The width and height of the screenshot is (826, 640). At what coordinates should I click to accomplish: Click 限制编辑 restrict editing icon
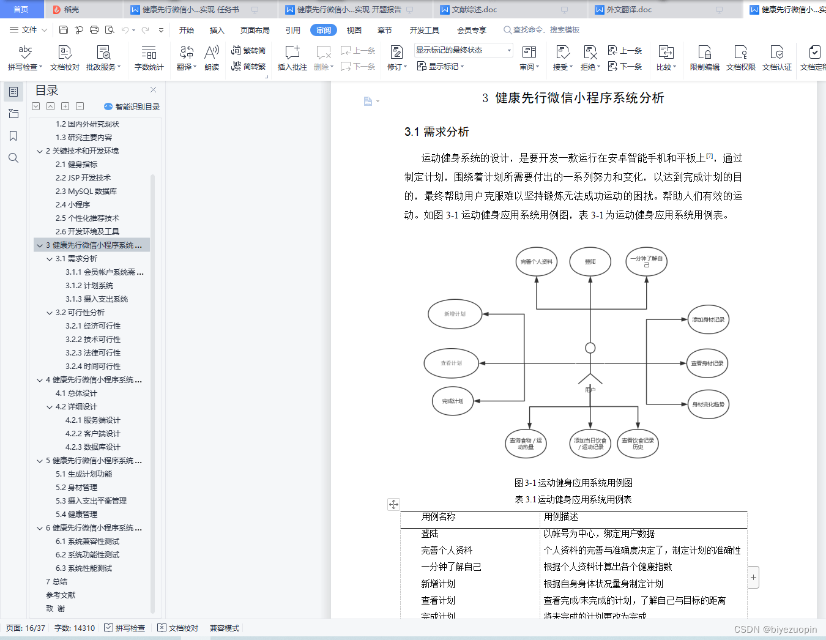point(705,58)
